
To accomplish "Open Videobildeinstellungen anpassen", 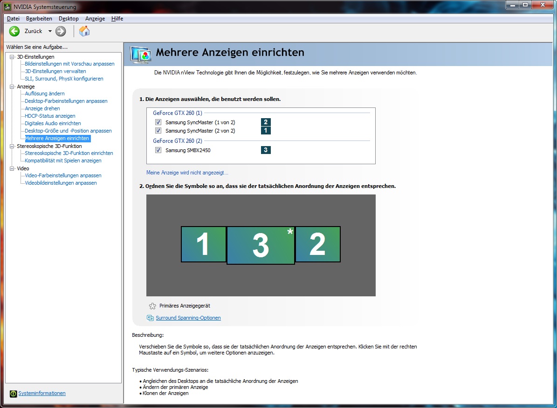I will pos(61,183).
